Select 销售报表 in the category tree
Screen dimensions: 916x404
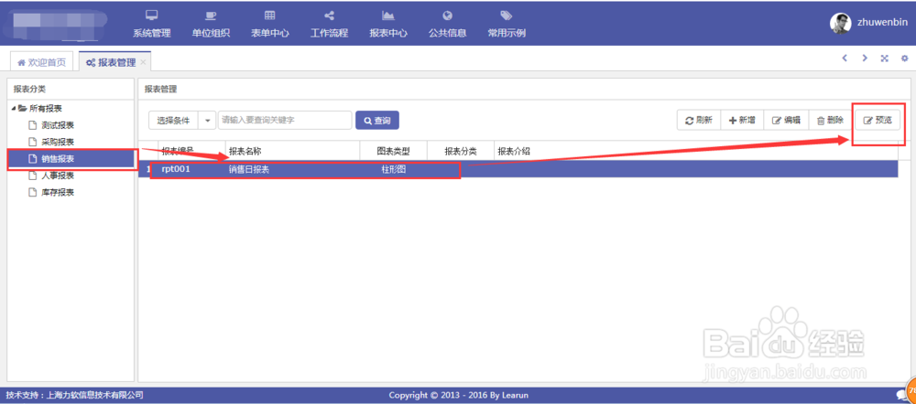[x=58, y=158]
